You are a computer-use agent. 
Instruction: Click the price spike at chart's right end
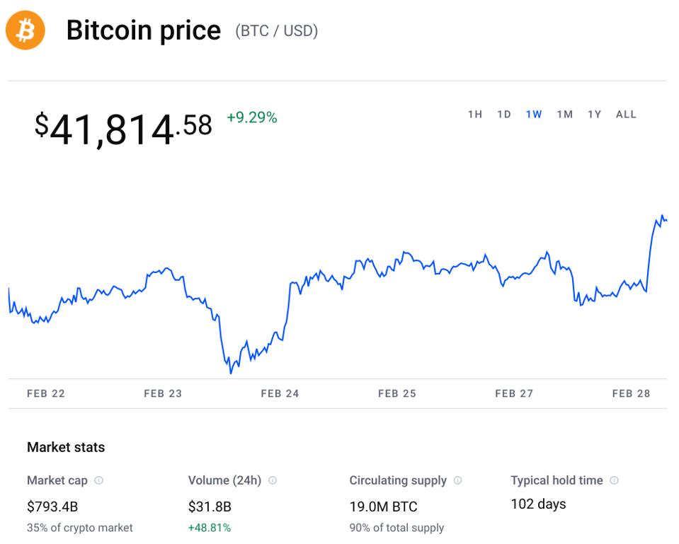(661, 218)
